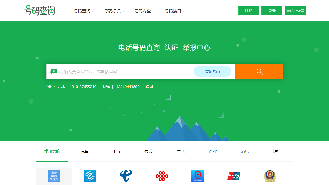Expand the 号码查询 menu chevron
The height and width of the screenshot is (185, 329).
(93, 11)
